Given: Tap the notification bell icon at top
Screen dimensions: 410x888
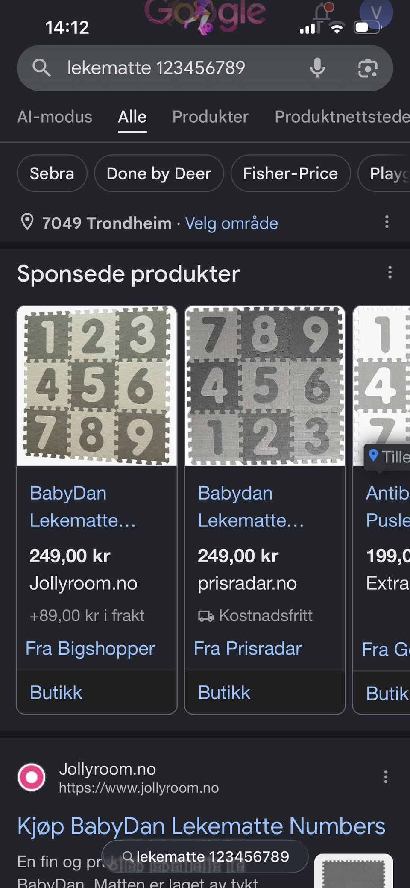Looking at the screenshot, I should pos(322,12).
